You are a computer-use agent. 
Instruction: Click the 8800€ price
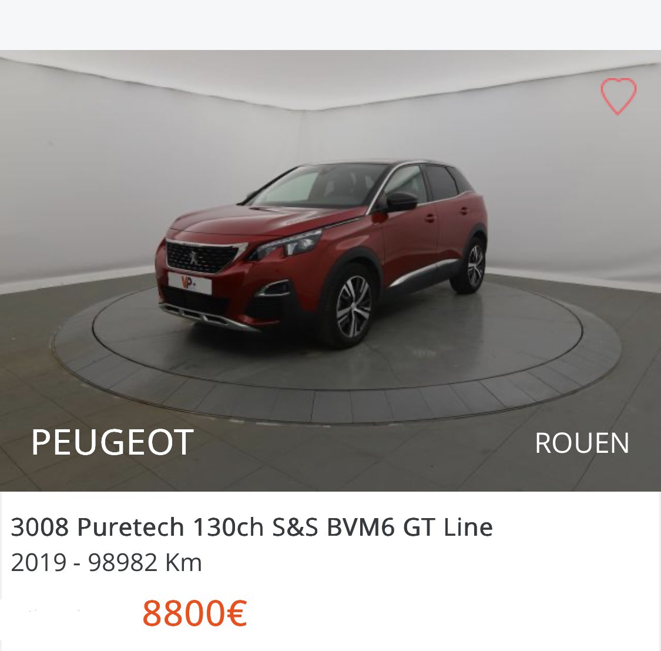coord(194,613)
